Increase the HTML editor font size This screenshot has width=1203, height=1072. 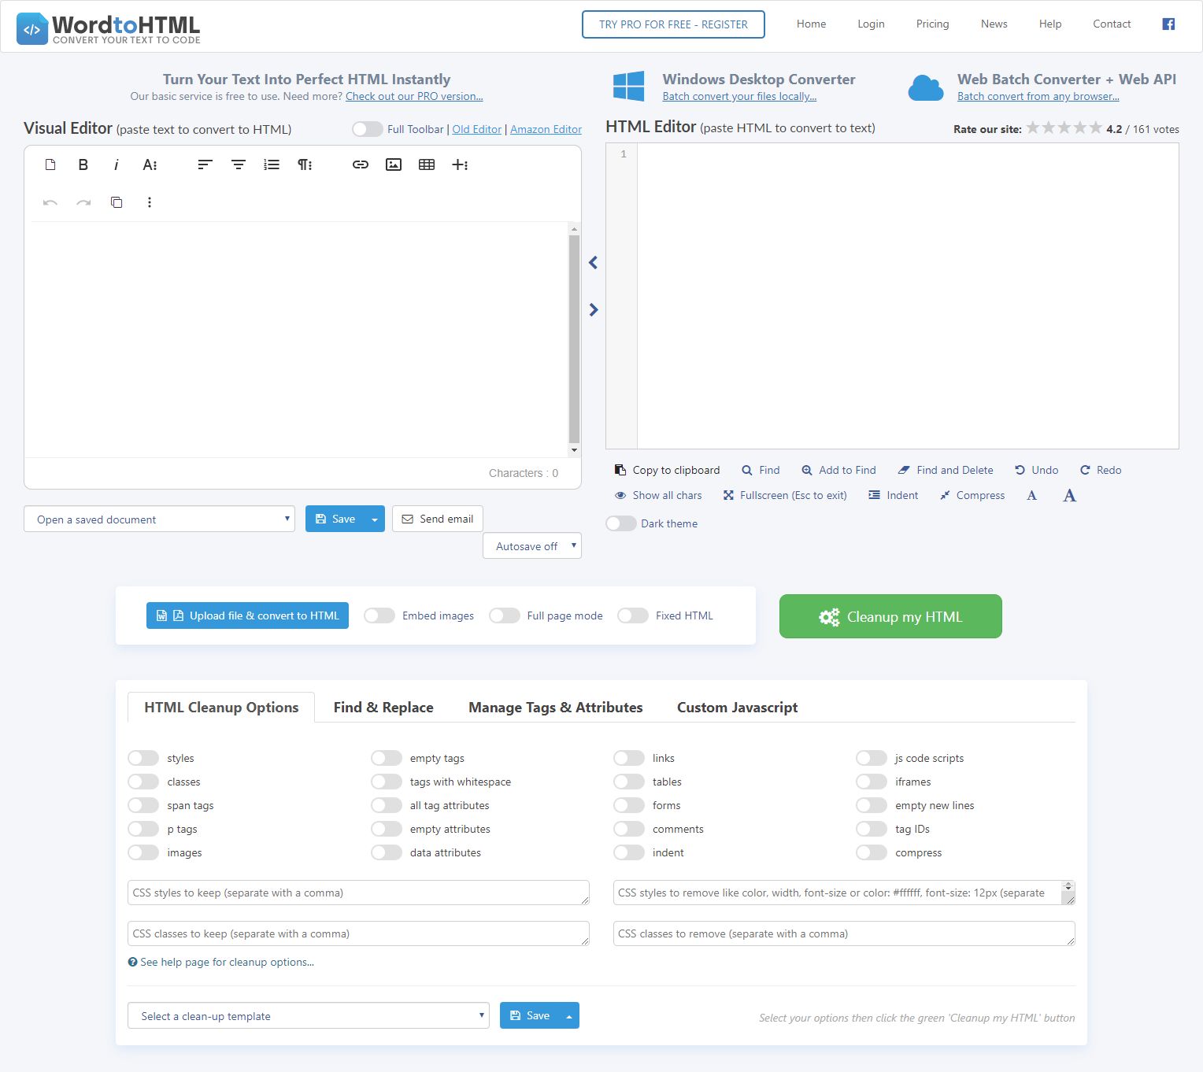(x=1069, y=495)
